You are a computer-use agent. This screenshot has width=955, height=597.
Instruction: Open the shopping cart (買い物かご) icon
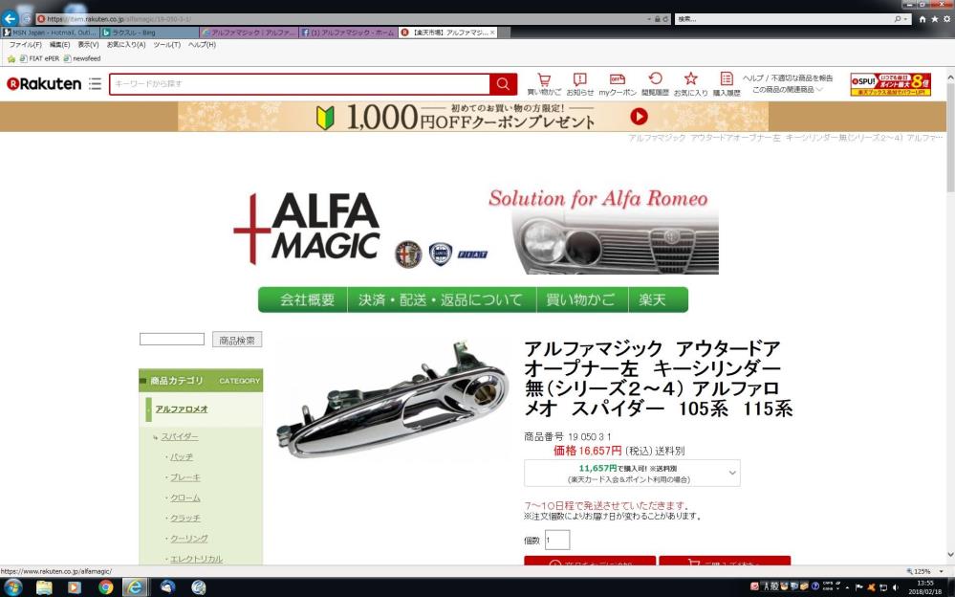coord(544,84)
